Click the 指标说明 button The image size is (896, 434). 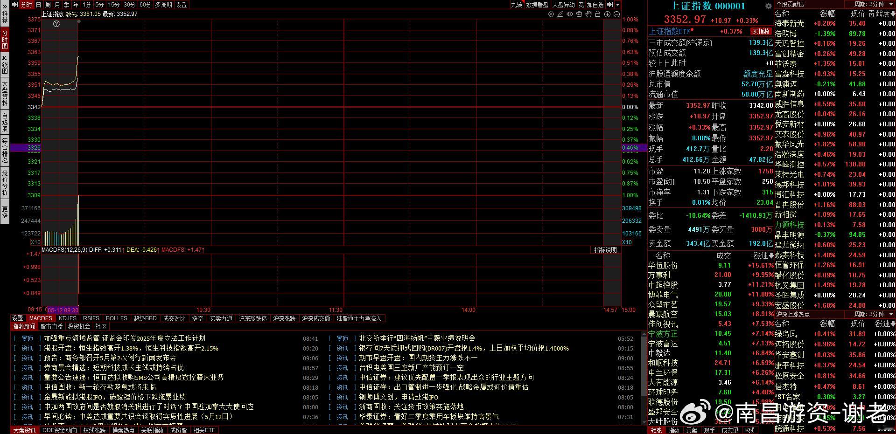pos(606,250)
